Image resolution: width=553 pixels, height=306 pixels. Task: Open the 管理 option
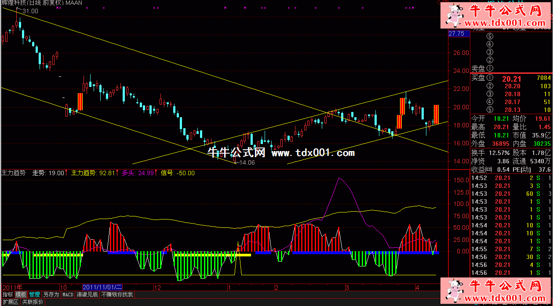35,295
